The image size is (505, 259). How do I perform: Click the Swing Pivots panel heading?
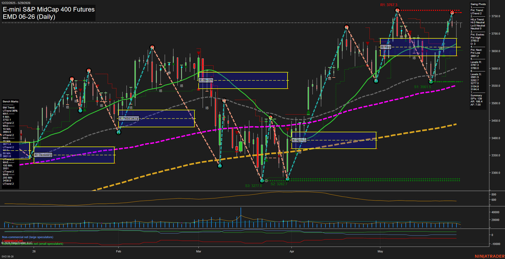478,4
